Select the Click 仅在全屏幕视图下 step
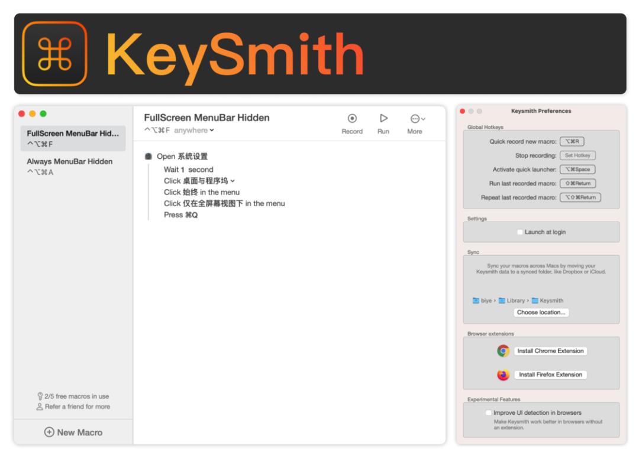Viewport: 639px width, 462px height. click(x=225, y=203)
